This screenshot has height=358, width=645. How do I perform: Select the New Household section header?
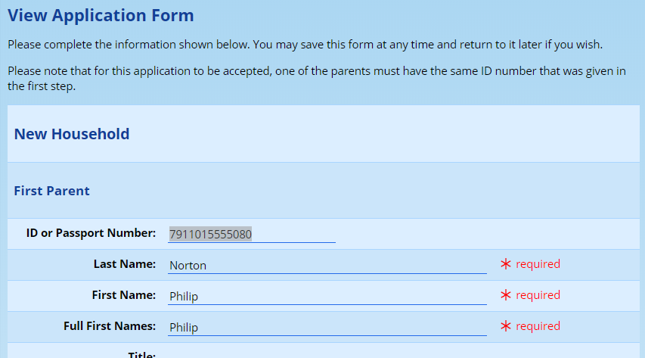pyautogui.click(x=72, y=134)
